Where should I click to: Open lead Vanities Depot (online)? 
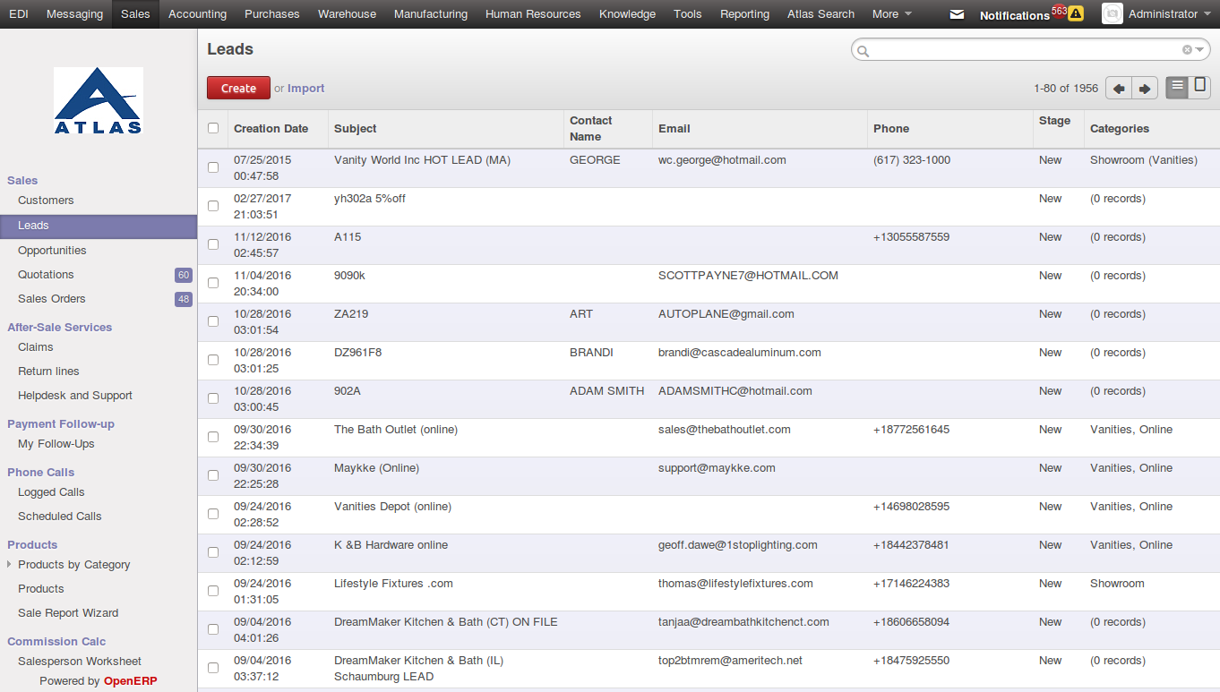tap(392, 507)
